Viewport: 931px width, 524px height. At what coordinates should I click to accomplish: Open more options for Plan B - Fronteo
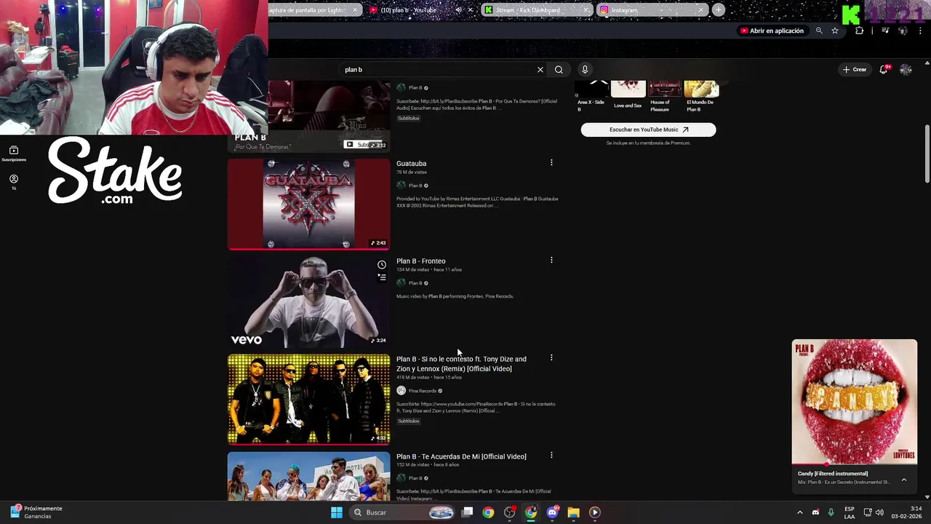click(551, 261)
